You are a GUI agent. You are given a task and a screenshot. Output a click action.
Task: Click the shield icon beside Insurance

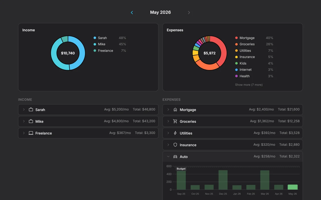(x=175, y=145)
